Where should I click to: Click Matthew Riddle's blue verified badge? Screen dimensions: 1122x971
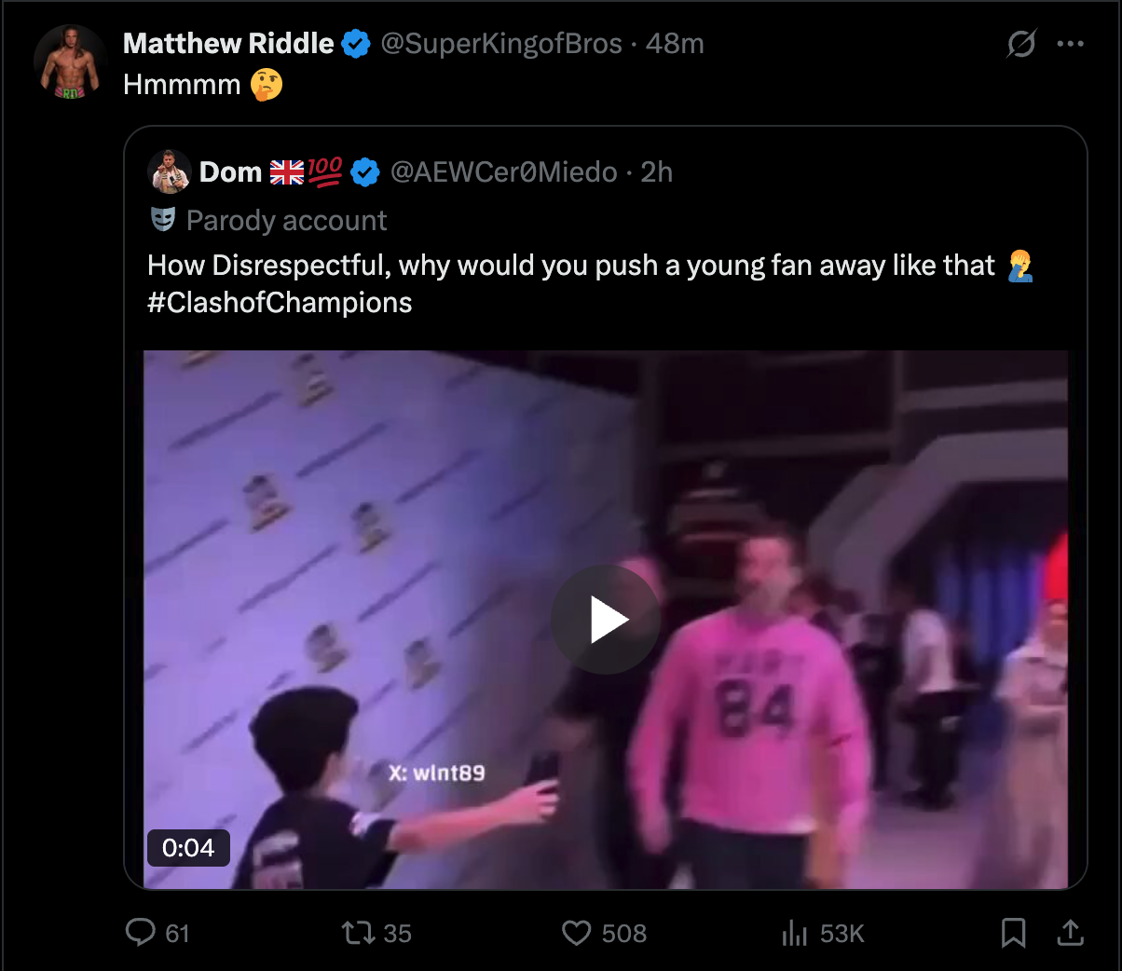pos(356,44)
